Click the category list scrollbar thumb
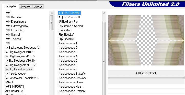185x95 pixels. point(52,23)
